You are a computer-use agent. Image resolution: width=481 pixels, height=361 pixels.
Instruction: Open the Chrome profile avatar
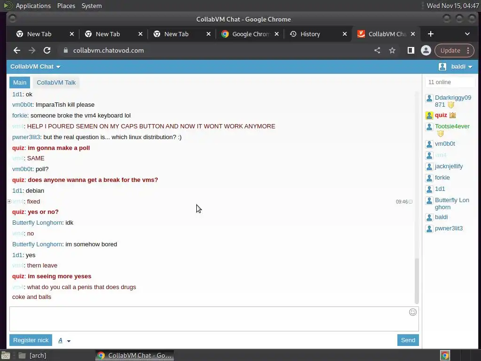click(426, 50)
